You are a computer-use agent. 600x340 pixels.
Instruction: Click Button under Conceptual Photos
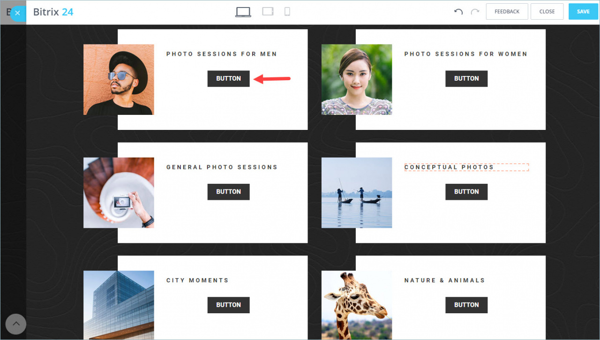click(466, 192)
